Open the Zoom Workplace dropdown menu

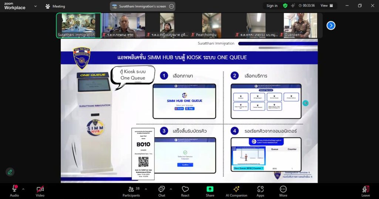tap(35, 6)
